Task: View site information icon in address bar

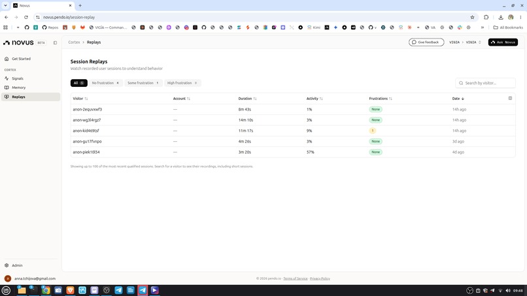Action: coord(38,17)
